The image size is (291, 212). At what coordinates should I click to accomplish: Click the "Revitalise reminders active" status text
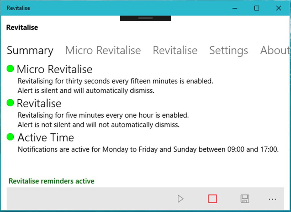point(51,181)
